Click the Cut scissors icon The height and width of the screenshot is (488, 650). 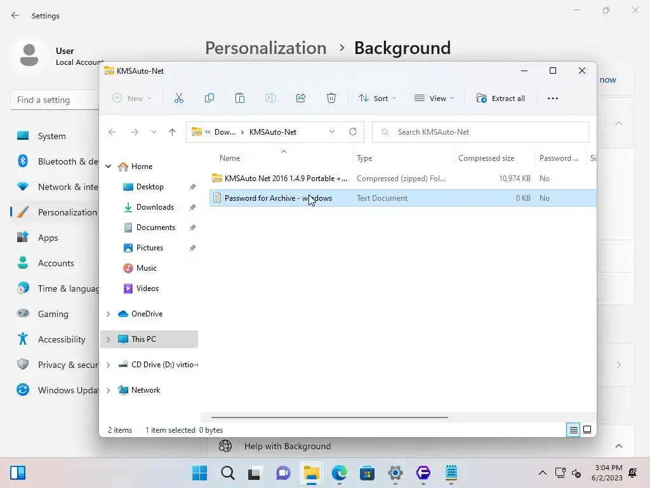tap(178, 98)
